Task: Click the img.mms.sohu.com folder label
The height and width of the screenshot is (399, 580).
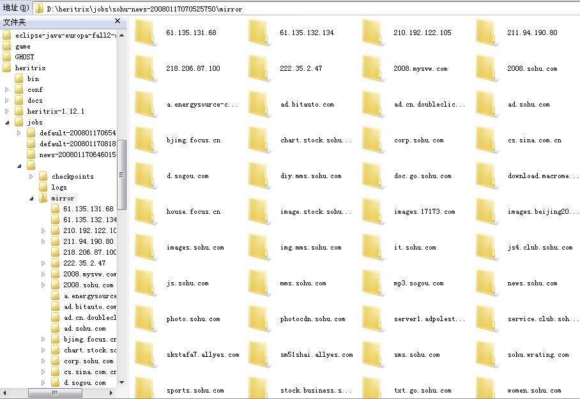Action: coord(310,248)
